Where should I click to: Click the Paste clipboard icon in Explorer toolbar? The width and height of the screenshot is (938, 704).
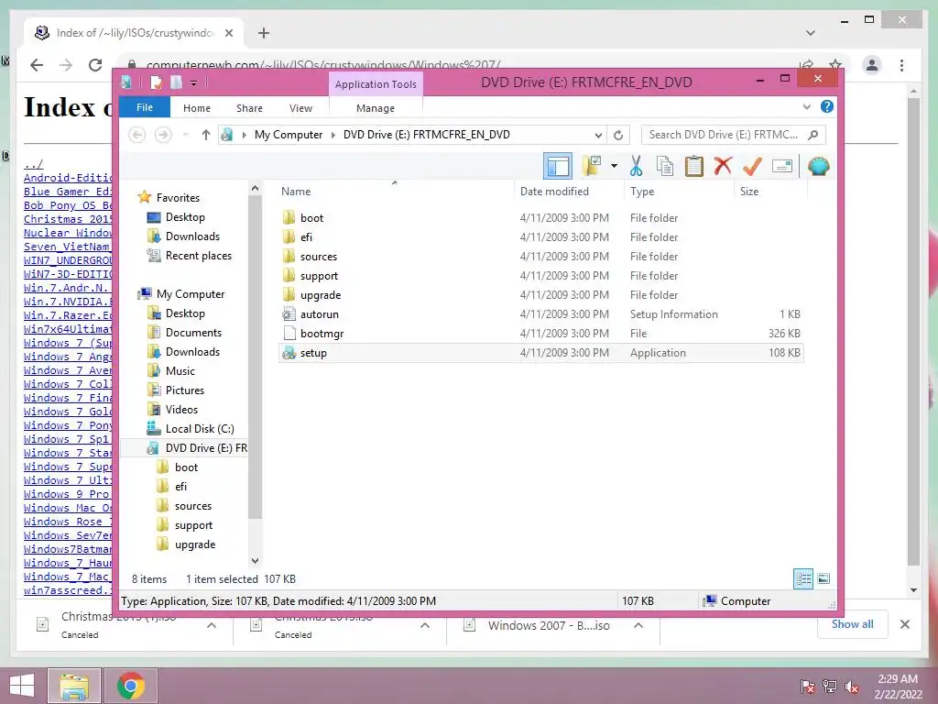coord(694,166)
